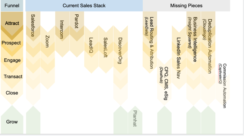The width and height of the screenshot is (244, 136).
Task: Select the Engage funnel stage
Action: [12, 60]
